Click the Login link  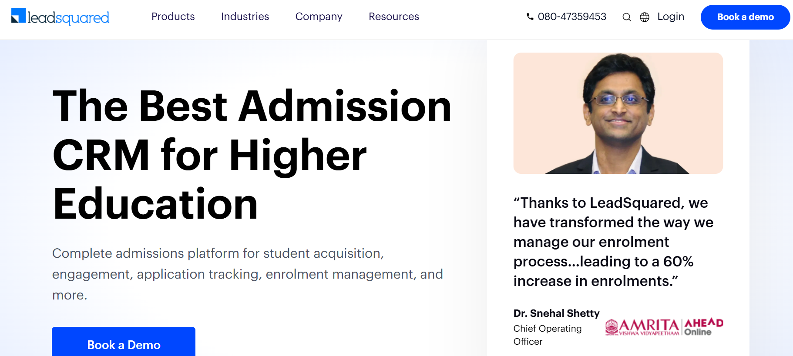click(x=671, y=17)
